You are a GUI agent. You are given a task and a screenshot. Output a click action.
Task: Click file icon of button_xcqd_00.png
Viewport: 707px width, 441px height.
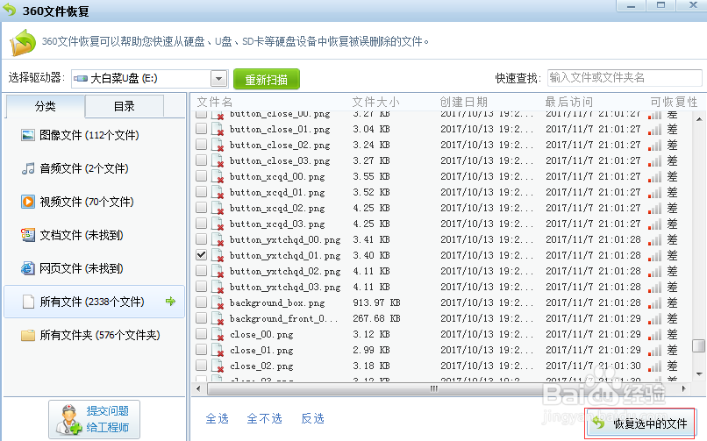pos(218,176)
